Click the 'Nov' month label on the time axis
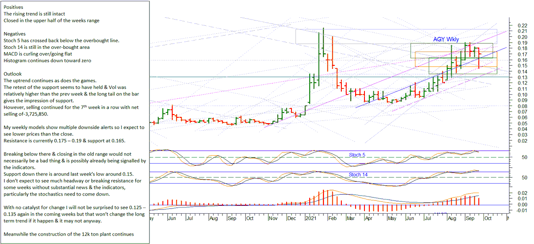Screen dimensions: 534x244 coord(273,219)
